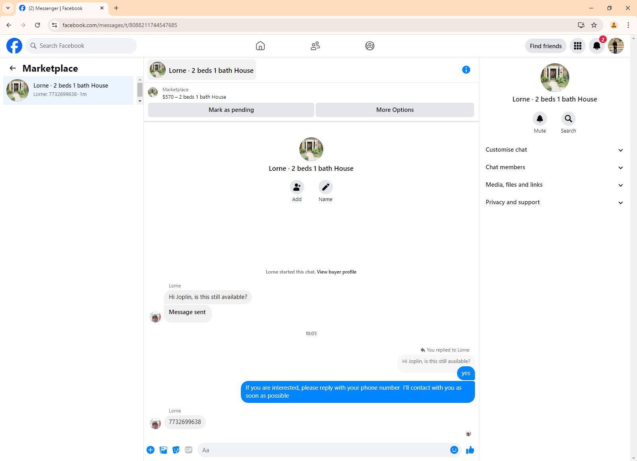
Task: Open the Chrome three-dot menu
Action: [628, 25]
